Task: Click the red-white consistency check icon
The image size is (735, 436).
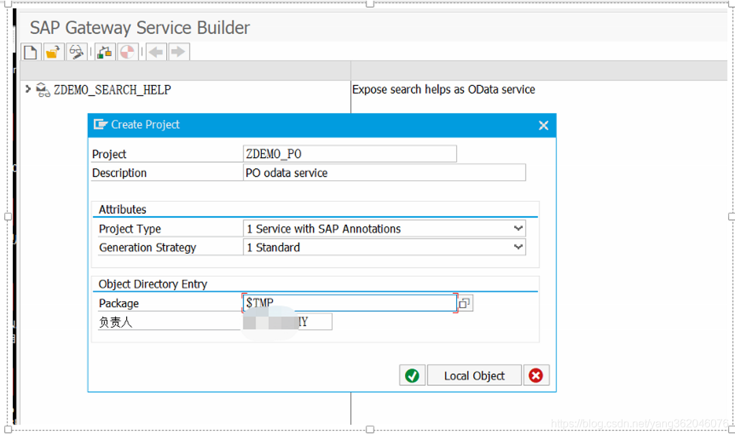Action: pos(127,52)
